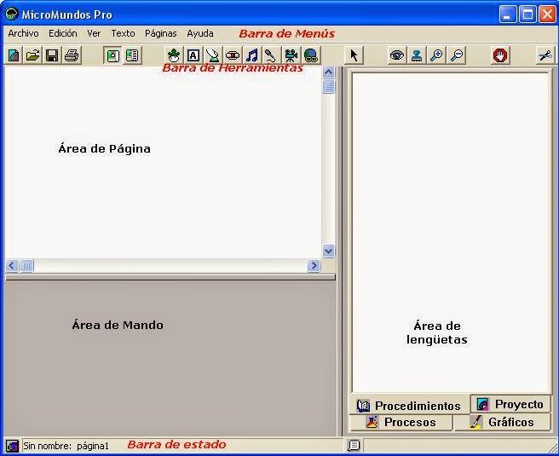Open the Páginas menu
The width and height of the screenshot is (559, 456).
[161, 33]
